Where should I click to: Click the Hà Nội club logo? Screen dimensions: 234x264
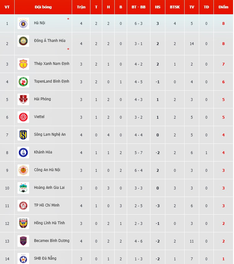click(x=23, y=23)
